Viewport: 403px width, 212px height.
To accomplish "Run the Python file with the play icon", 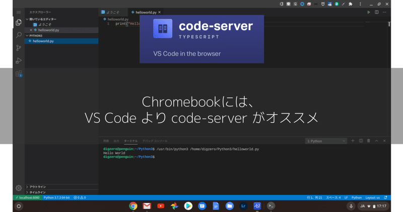I will (x=369, y=12).
